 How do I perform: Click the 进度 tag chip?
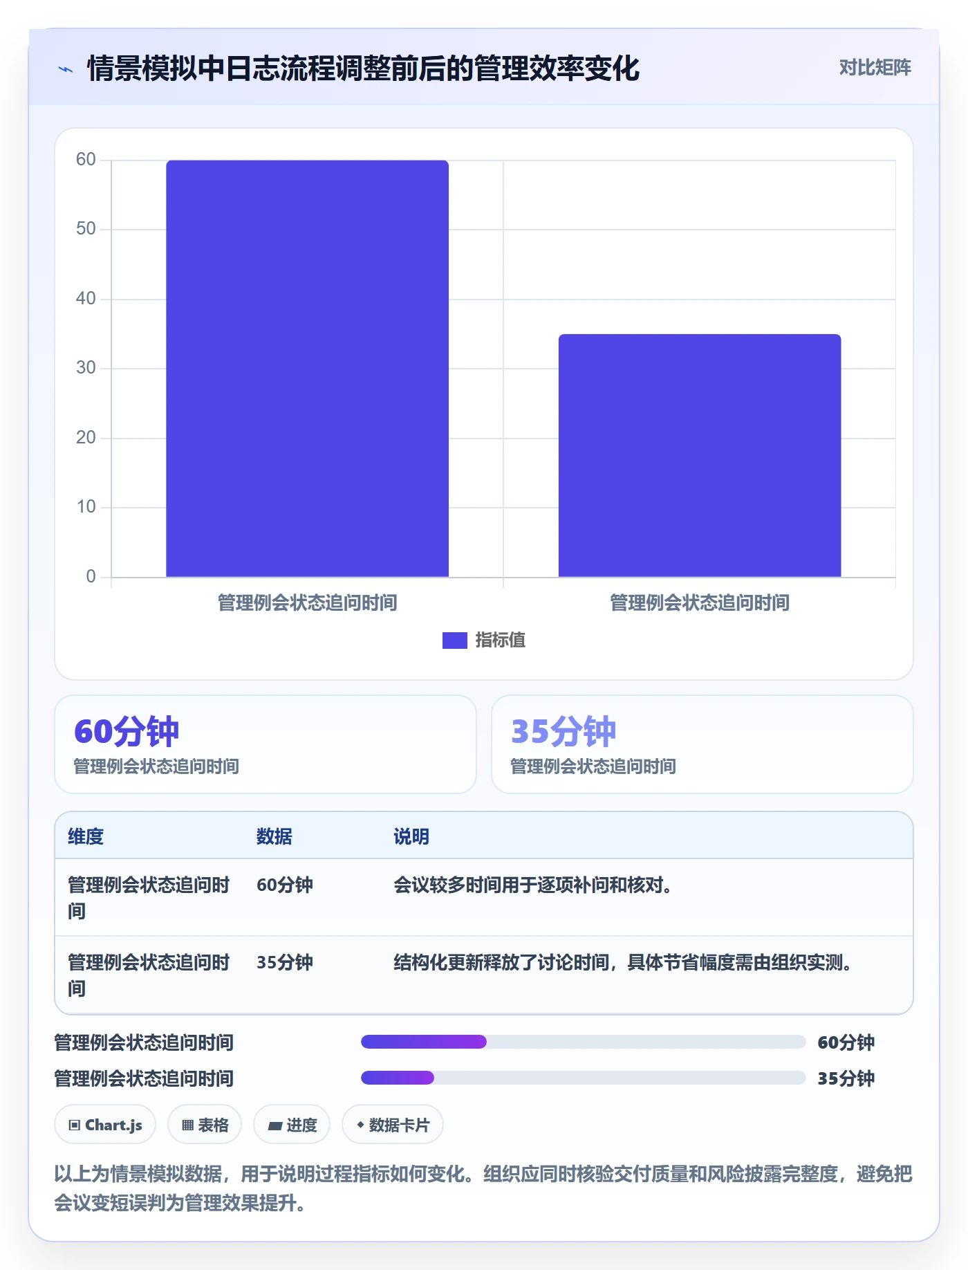coord(292,1125)
